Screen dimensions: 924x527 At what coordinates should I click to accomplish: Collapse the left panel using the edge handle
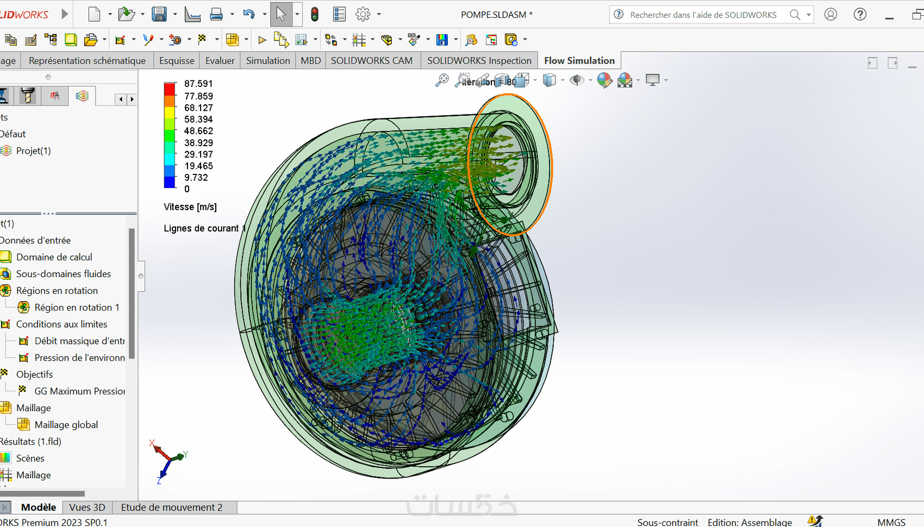tap(141, 276)
